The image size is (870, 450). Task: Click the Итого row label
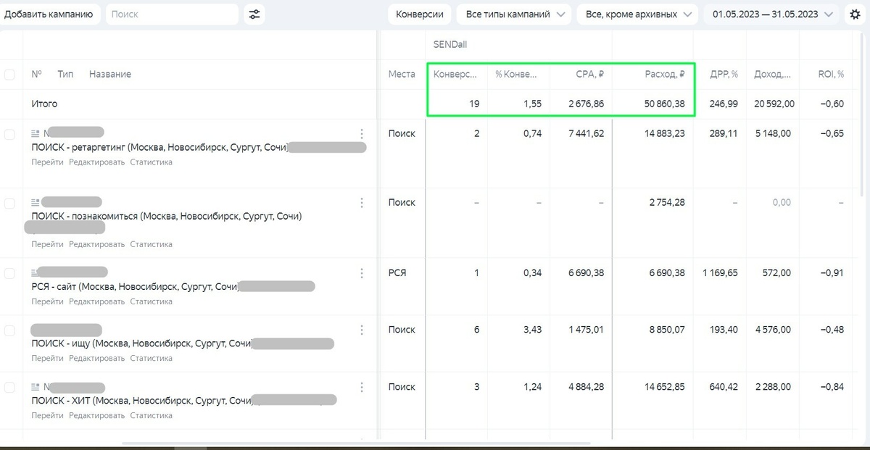click(x=44, y=104)
